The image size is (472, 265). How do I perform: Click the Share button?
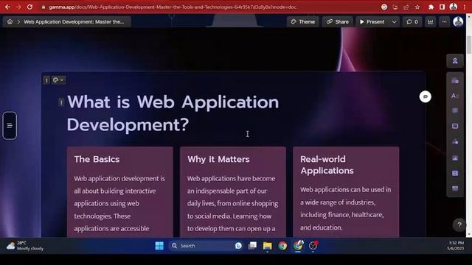point(338,21)
